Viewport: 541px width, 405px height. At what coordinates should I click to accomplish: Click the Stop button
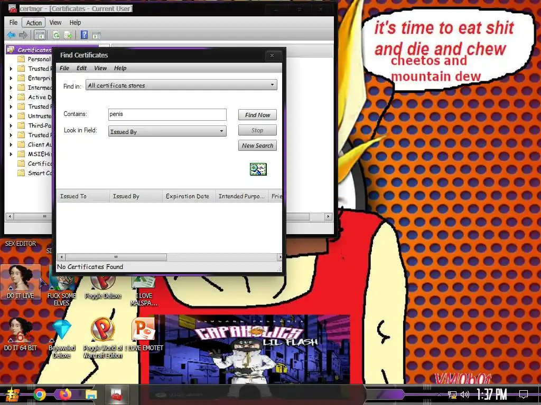(257, 130)
